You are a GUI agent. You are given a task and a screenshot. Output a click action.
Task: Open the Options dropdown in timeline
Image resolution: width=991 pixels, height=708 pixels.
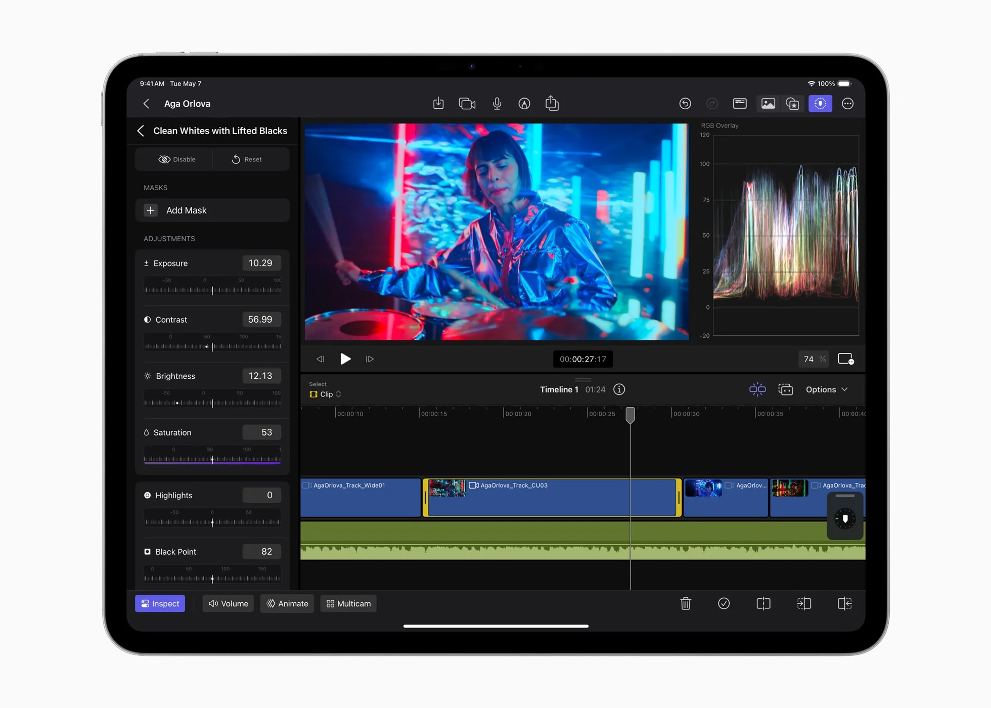[x=826, y=389]
